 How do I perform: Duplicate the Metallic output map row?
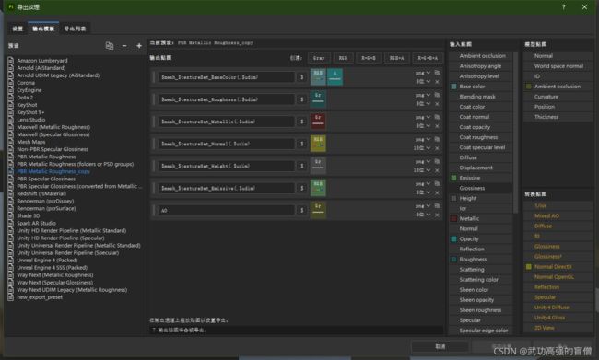[437, 117]
